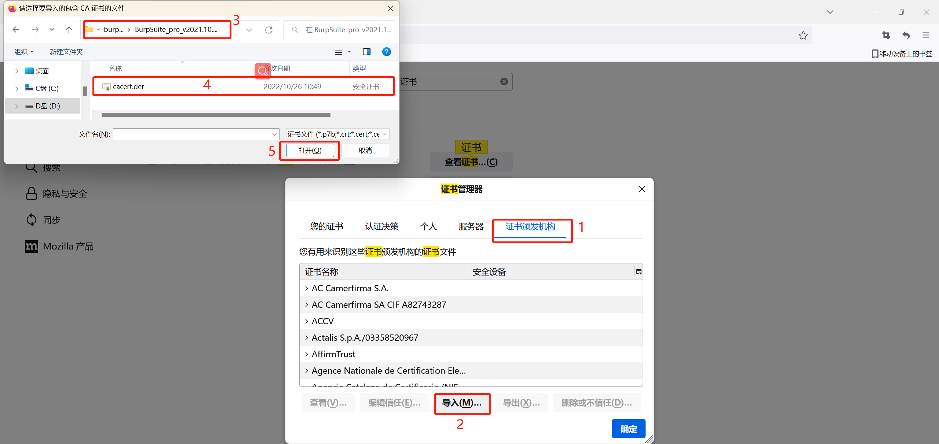Open the file dialog help icon
The width and height of the screenshot is (939, 444).
coord(386,52)
